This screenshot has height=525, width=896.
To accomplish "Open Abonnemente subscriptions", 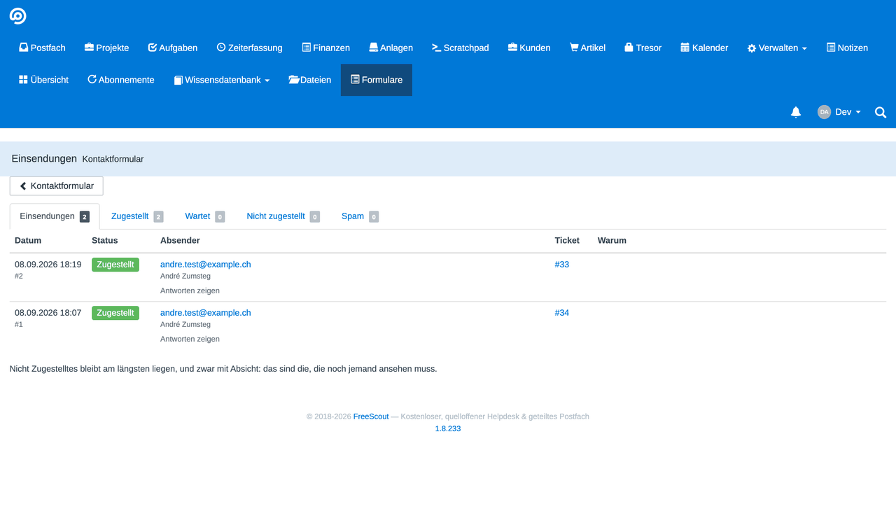I will point(120,80).
